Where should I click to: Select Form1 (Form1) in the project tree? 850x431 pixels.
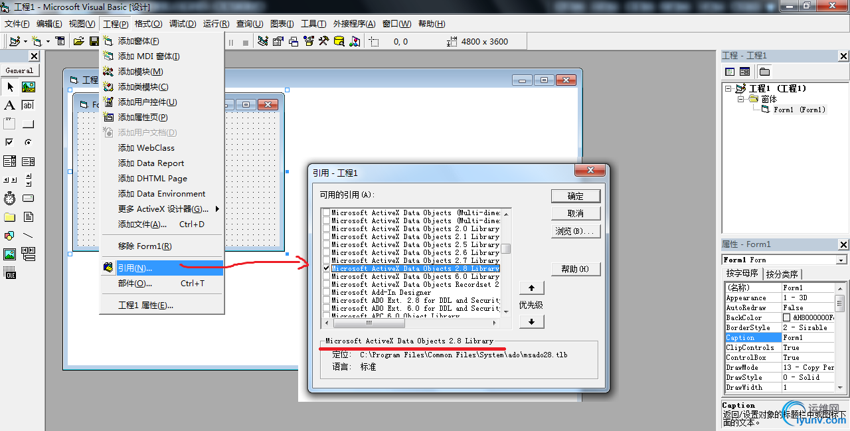(x=800, y=110)
